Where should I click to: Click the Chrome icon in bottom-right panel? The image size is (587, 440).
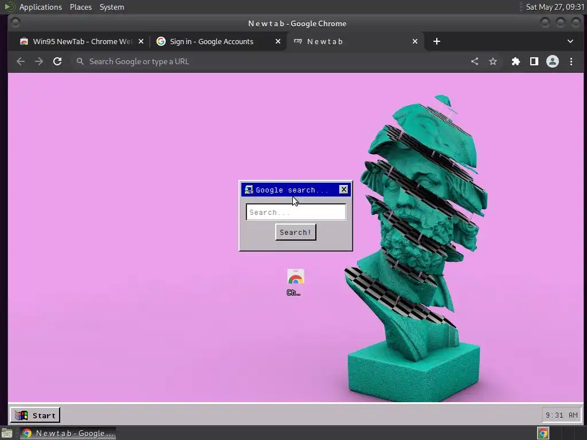click(x=543, y=433)
